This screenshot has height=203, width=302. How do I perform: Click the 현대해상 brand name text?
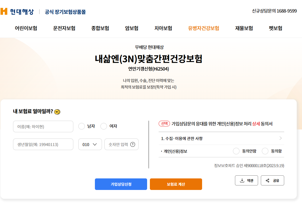pyautogui.click(x=22, y=12)
